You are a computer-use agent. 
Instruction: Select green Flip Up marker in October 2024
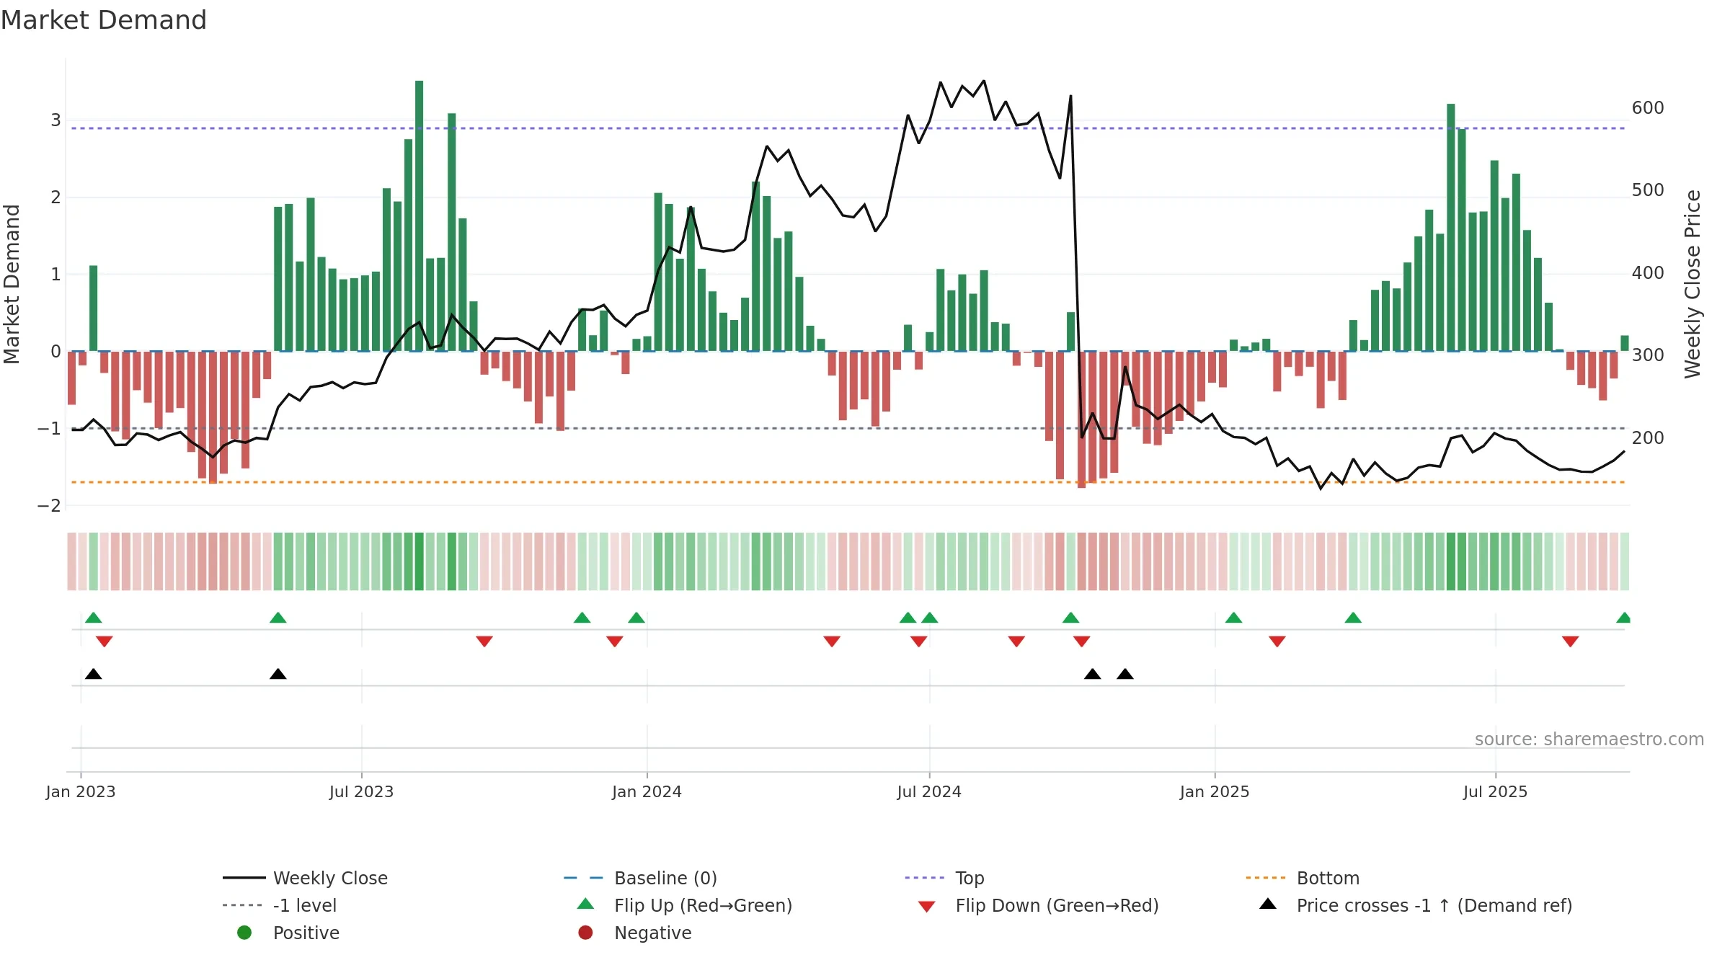pyautogui.click(x=1071, y=618)
